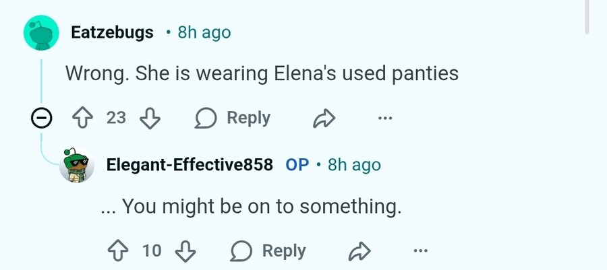Click the 8h ago timestamp on Eatzebugs comment

tap(204, 32)
